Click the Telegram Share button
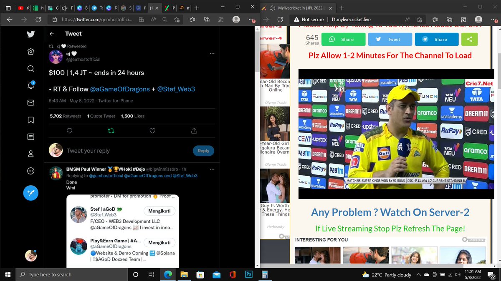This screenshot has height=281, width=501. point(436,39)
